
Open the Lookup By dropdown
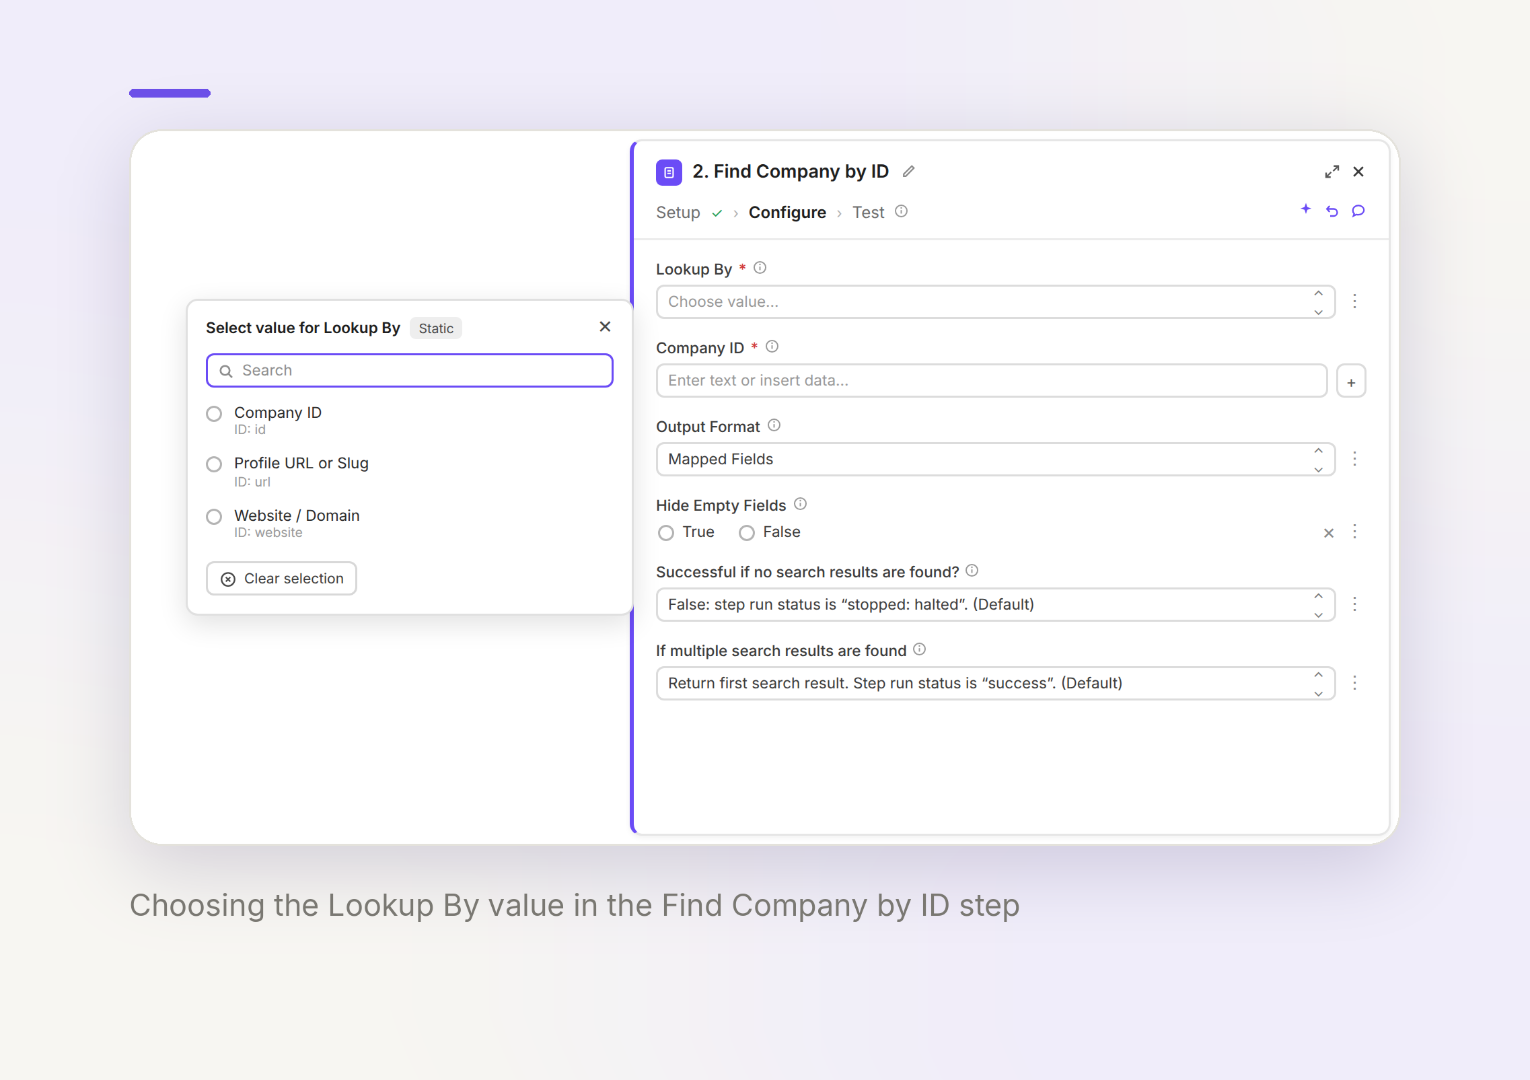click(x=996, y=302)
